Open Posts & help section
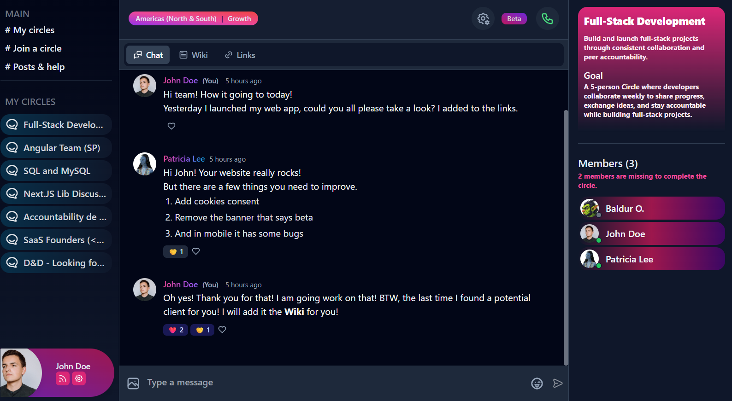 (35, 67)
